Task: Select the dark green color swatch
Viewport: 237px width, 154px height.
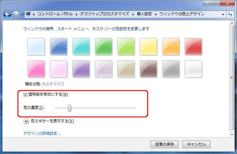Action: coord(104,47)
